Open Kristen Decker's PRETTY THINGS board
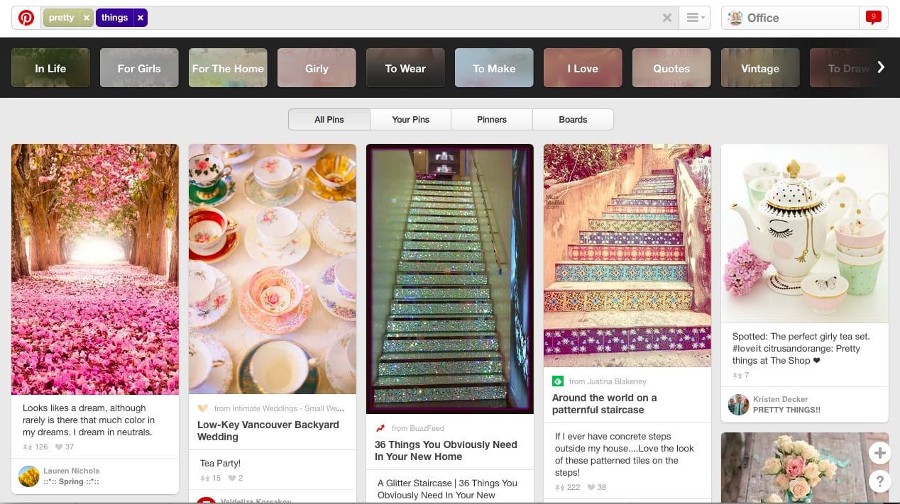The height and width of the screenshot is (504, 900). [786, 410]
